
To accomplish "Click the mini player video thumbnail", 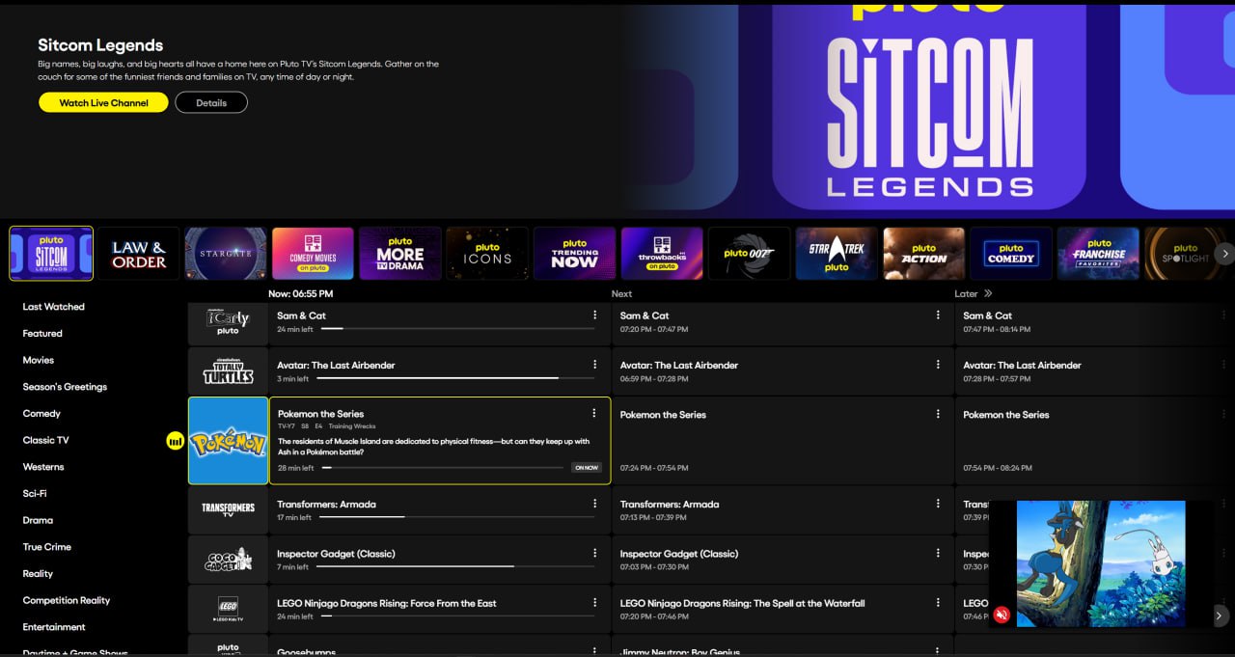I will click(x=1100, y=562).
